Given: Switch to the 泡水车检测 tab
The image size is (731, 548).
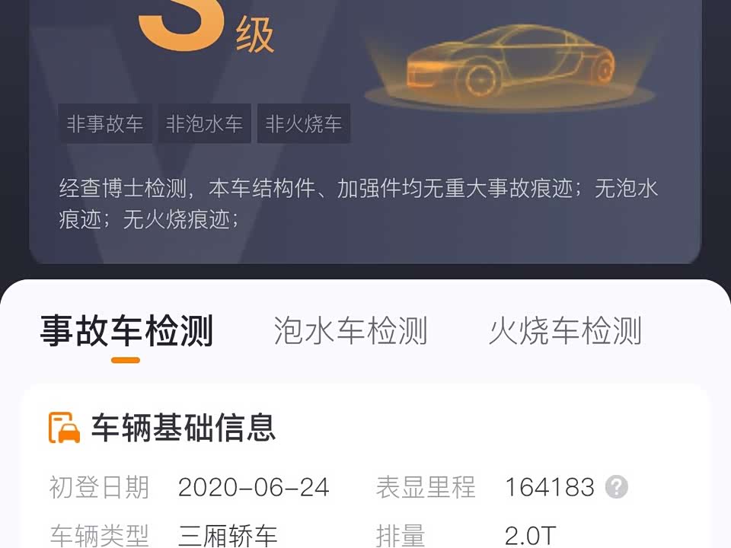Looking at the screenshot, I should point(350,331).
